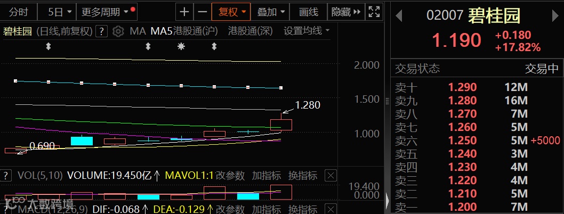Click the last double-arrow event marker
564x214 pixels.
(214, 46)
